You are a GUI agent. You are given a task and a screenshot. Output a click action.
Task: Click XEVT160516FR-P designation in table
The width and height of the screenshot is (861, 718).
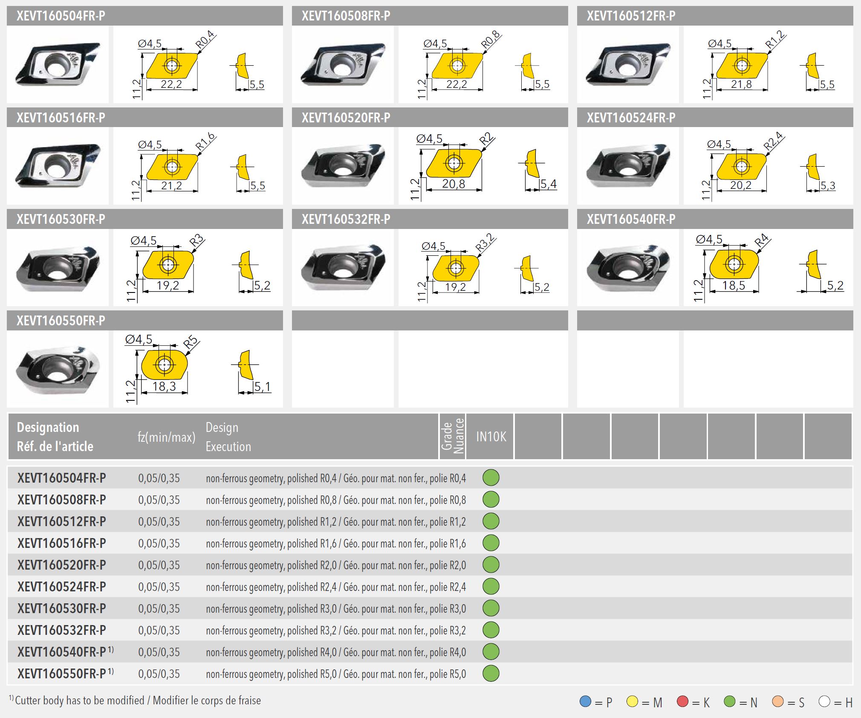[62, 543]
